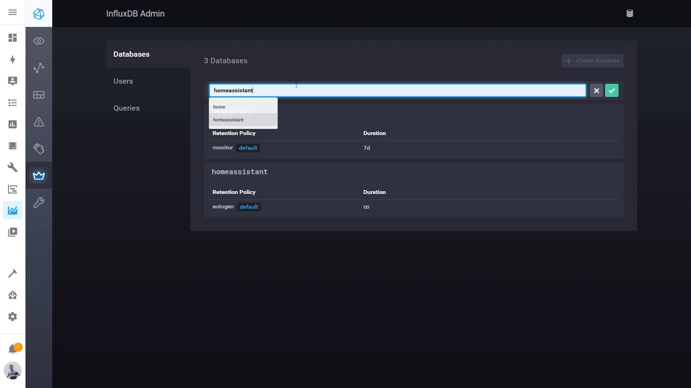Image resolution: width=691 pixels, height=388 pixels.
Task: Open the Data Explorer in Chronograf sidebar
Action: tap(39, 68)
